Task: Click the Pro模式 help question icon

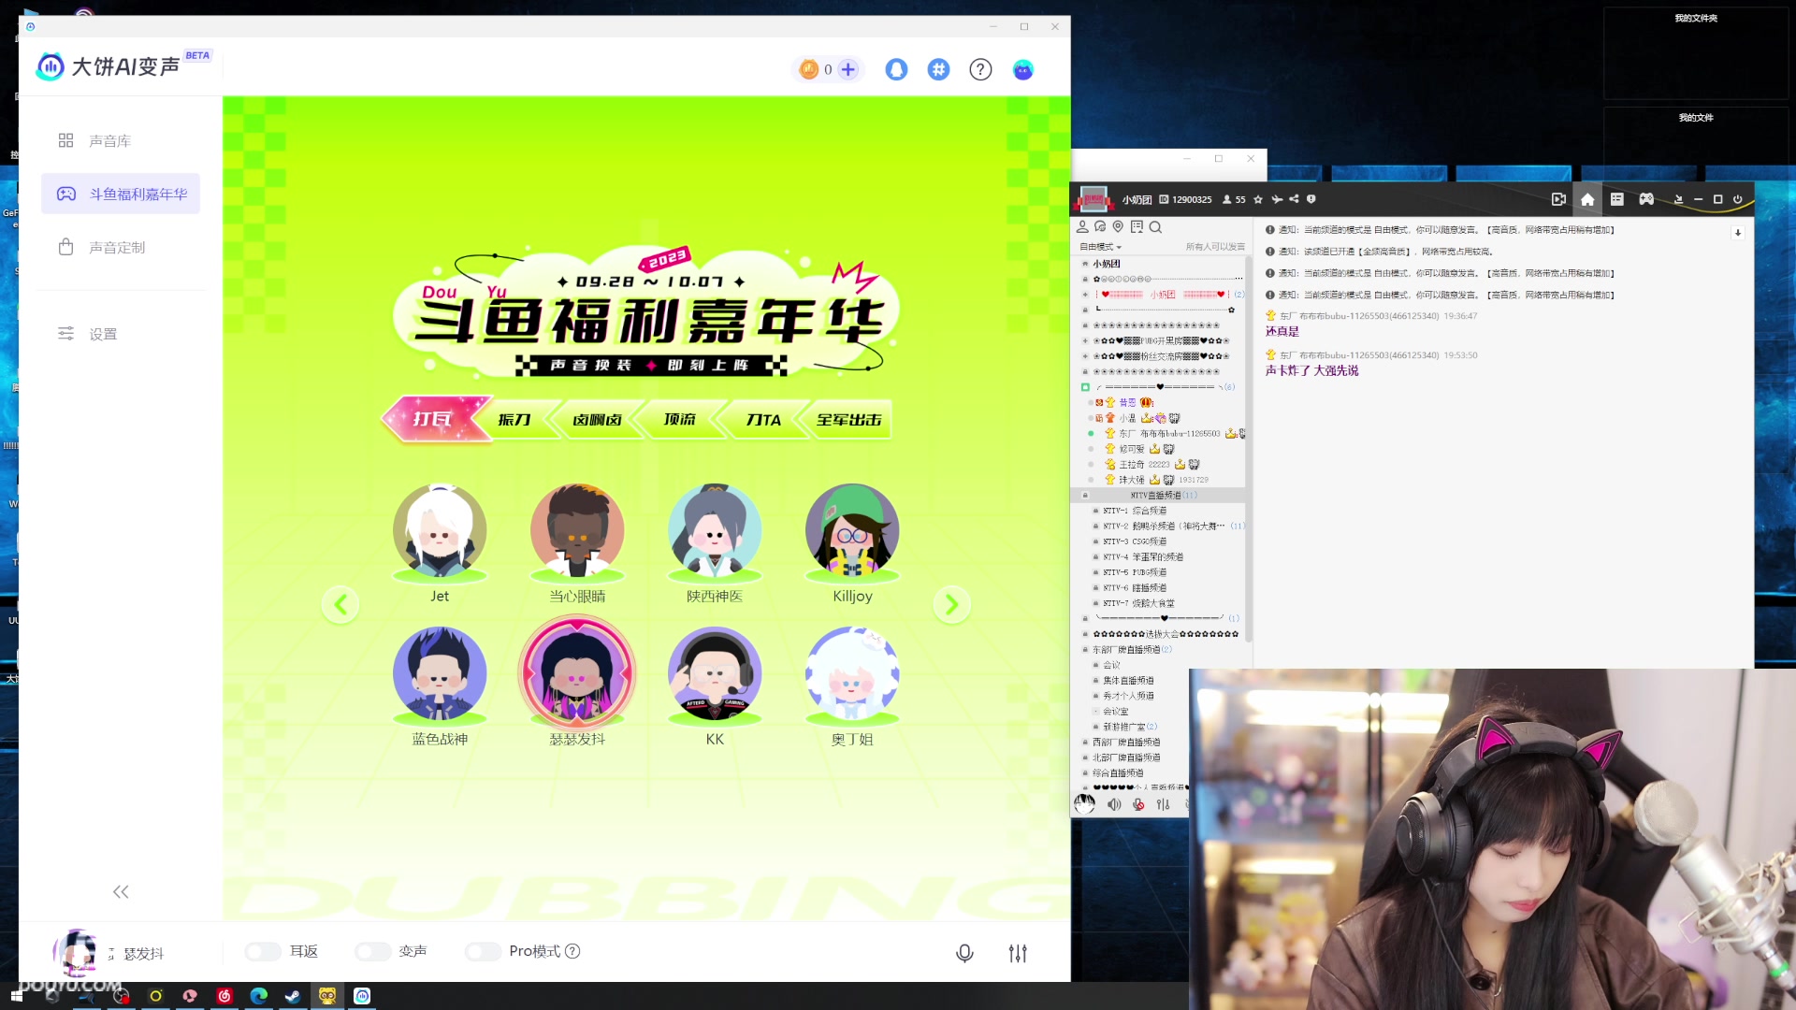Action: point(572,951)
